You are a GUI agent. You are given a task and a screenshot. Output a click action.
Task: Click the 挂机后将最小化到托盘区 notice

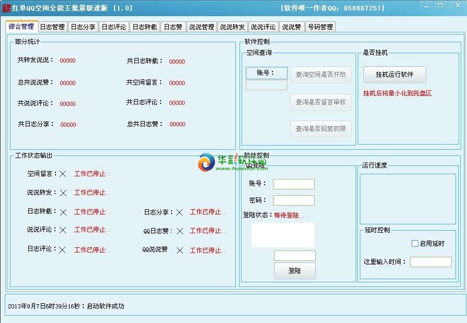pyautogui.click(x=397, y=93)
